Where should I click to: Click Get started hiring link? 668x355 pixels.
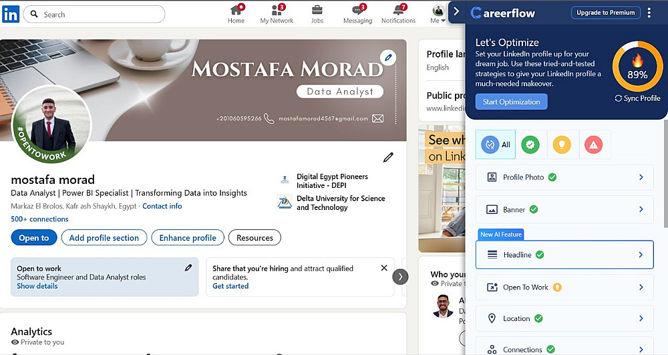(230, 286)
